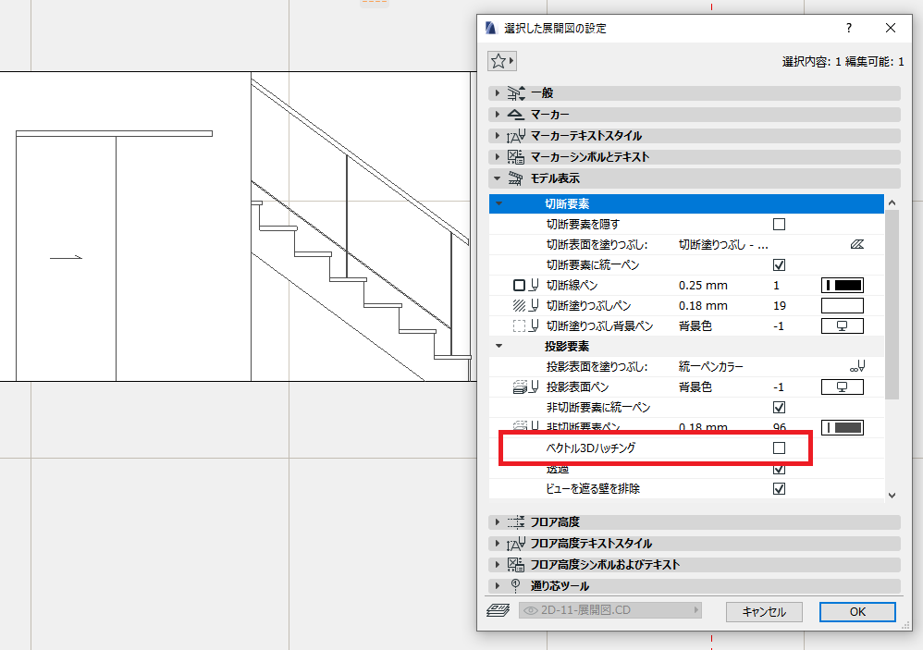
Task: Expand the 通り芯ツール panel
Action: [x=498, y=586]
